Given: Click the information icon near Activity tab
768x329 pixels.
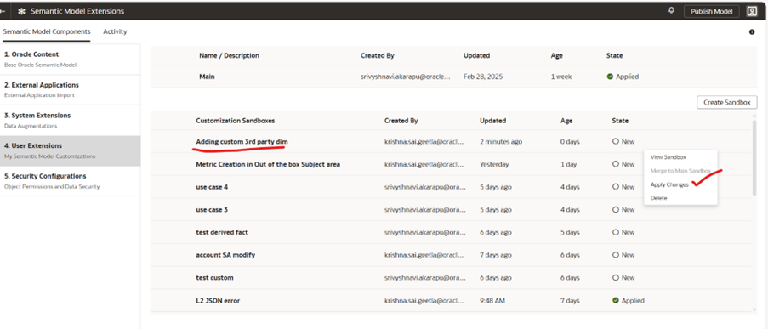Looking at the screenshot, I should [752, 31].
